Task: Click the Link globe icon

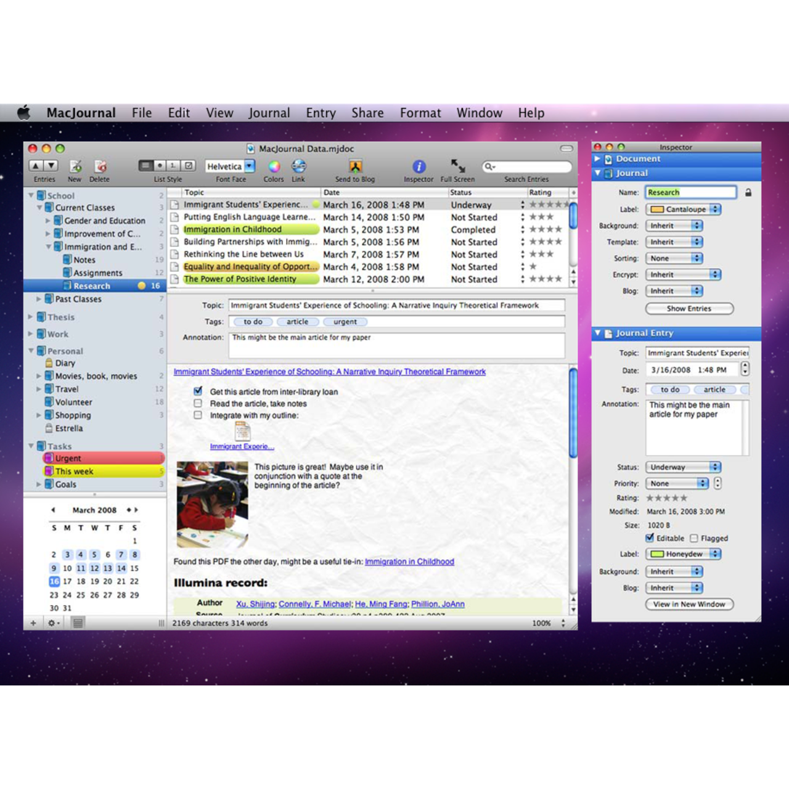Action: click(x=298, y=166)
